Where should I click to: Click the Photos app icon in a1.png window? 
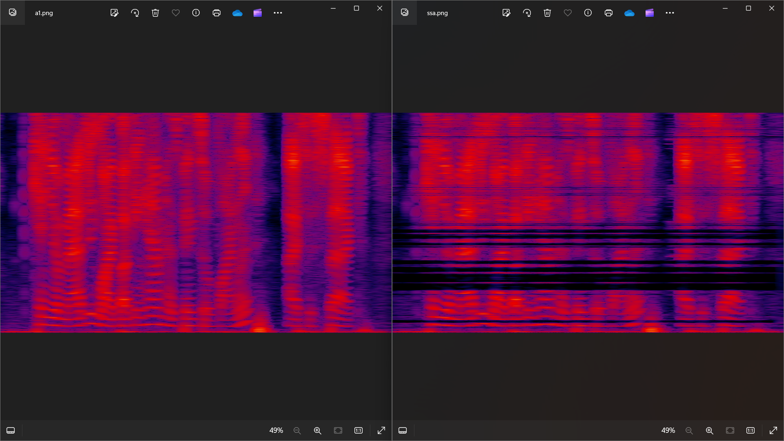click(13, 12)
